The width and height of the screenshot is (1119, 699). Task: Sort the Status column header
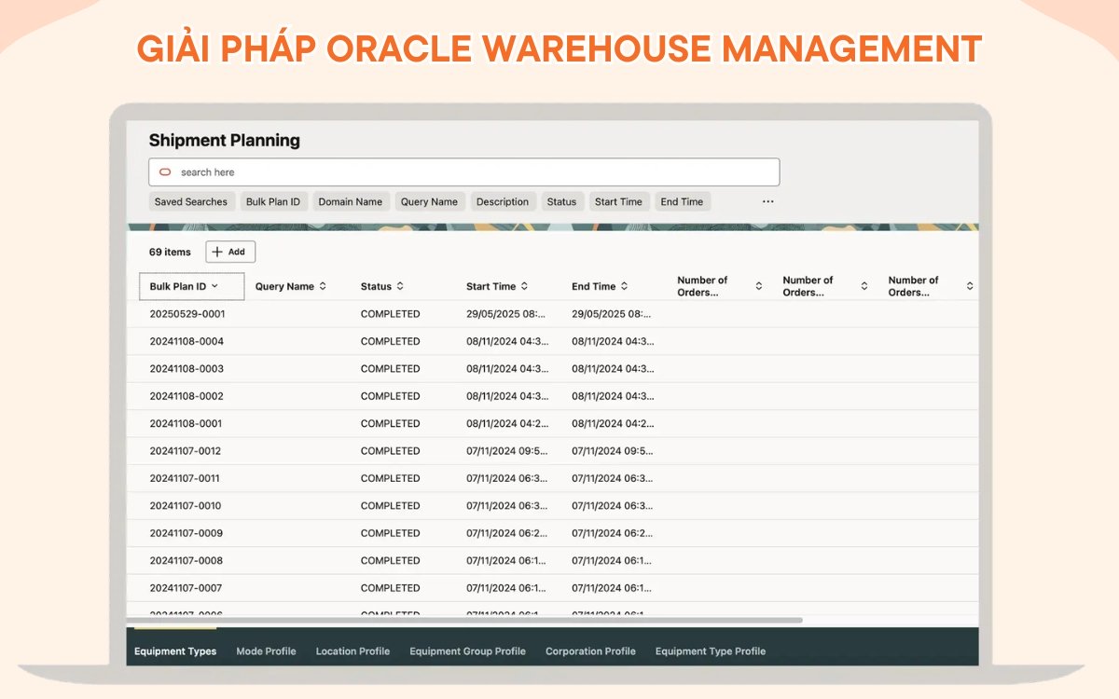pyautogui.click(x=400, y=286)
